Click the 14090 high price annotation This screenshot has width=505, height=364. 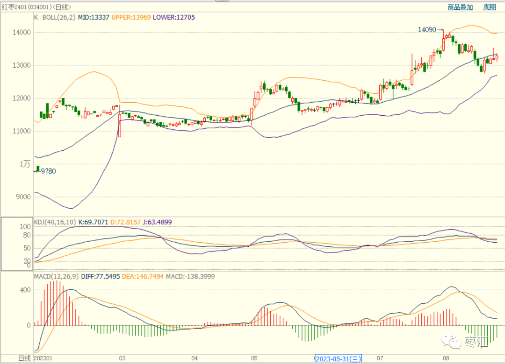point(427,29)
